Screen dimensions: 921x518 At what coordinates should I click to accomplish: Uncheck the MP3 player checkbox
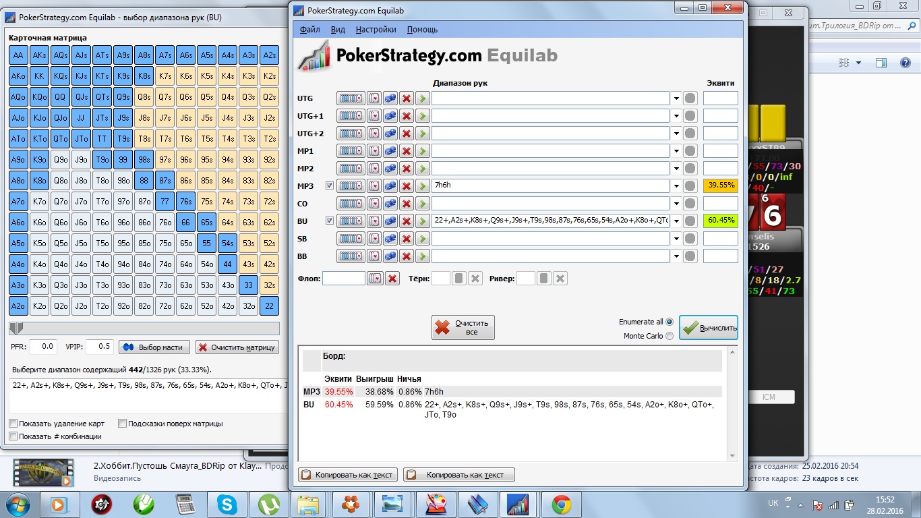click(x=330, y=186)
